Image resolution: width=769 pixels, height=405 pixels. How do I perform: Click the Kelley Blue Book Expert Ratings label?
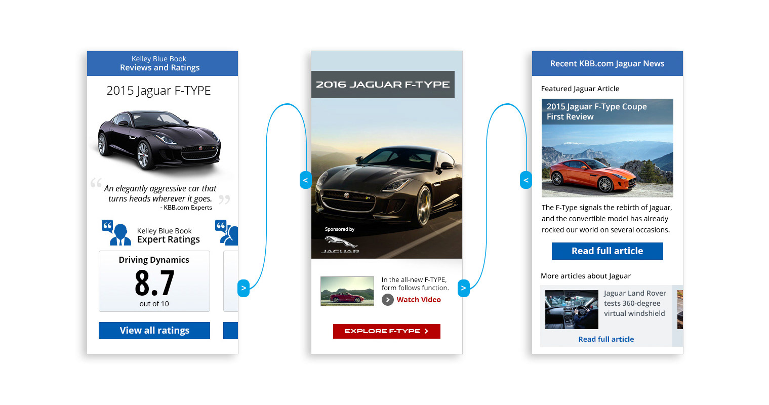[169, 235]
